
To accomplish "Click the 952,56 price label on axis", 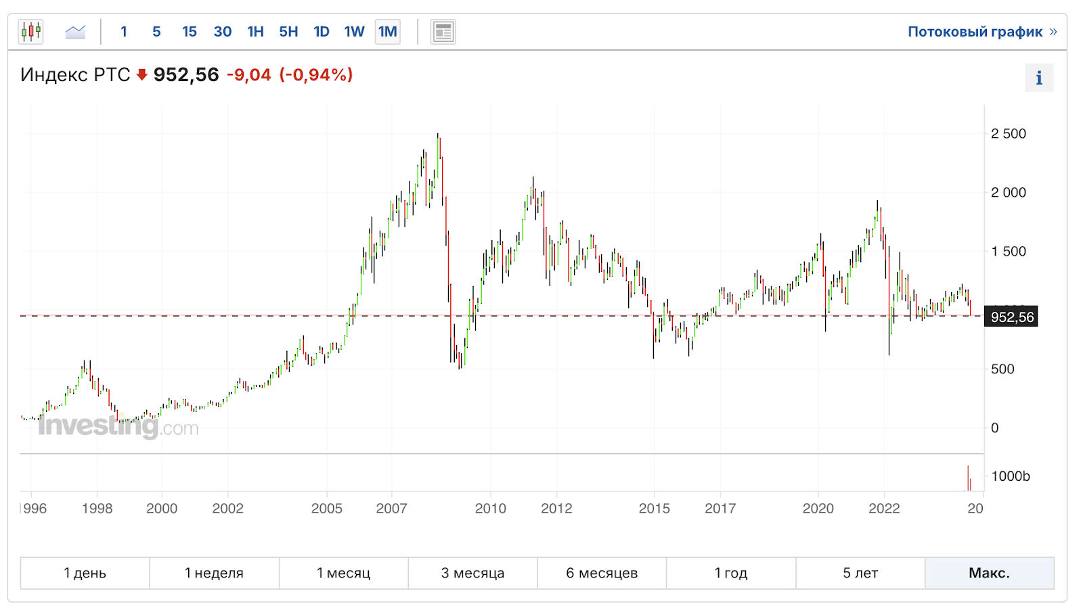I will click(1012, 317).
